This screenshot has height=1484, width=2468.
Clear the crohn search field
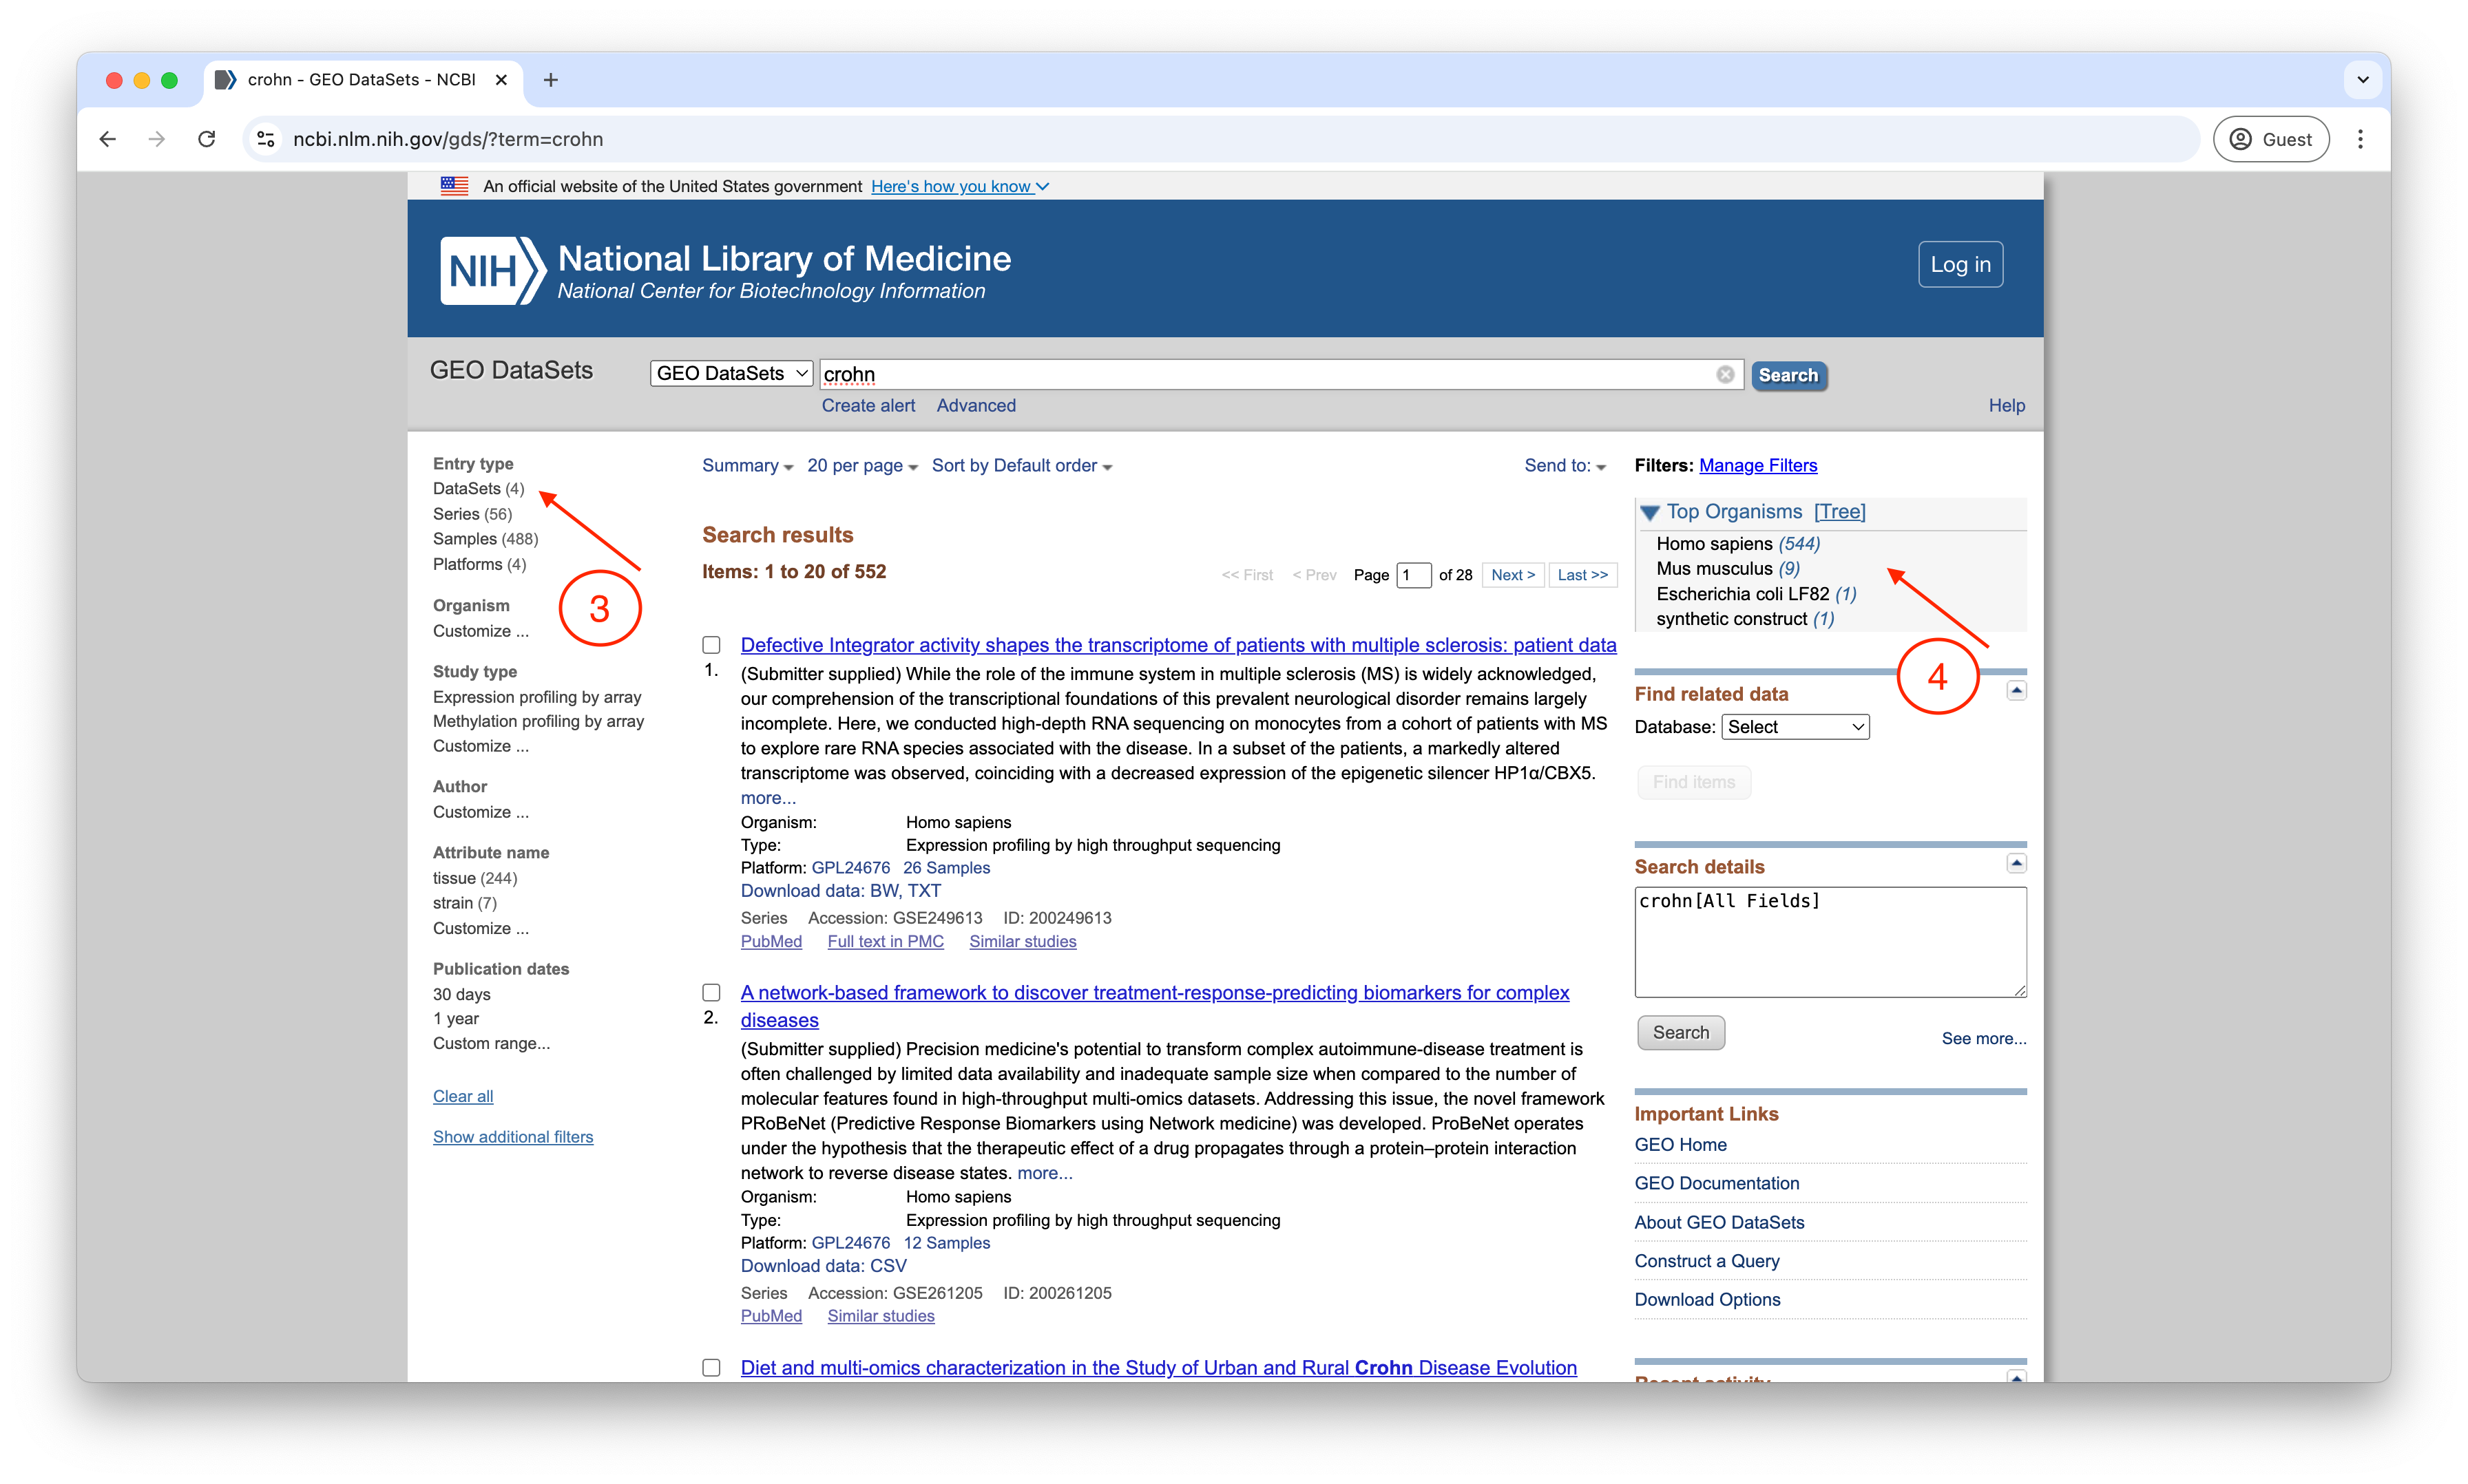click(1726, 374)
